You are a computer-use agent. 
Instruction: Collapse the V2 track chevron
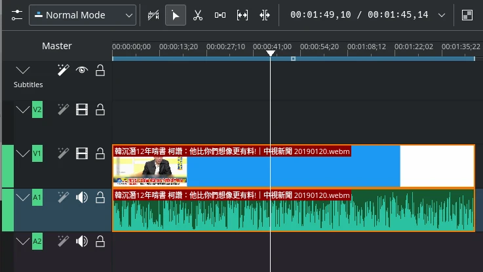click(x=23, y=109)
